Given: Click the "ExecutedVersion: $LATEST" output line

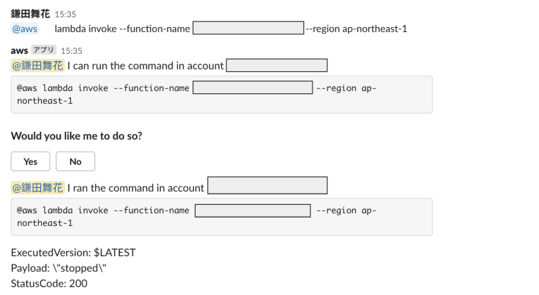Looking at the screenshot, I should click(73, 253).
